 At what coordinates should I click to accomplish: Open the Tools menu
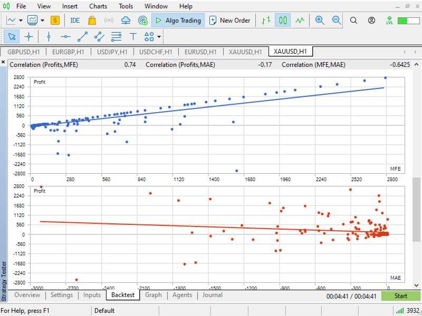[x=126, y=6]
